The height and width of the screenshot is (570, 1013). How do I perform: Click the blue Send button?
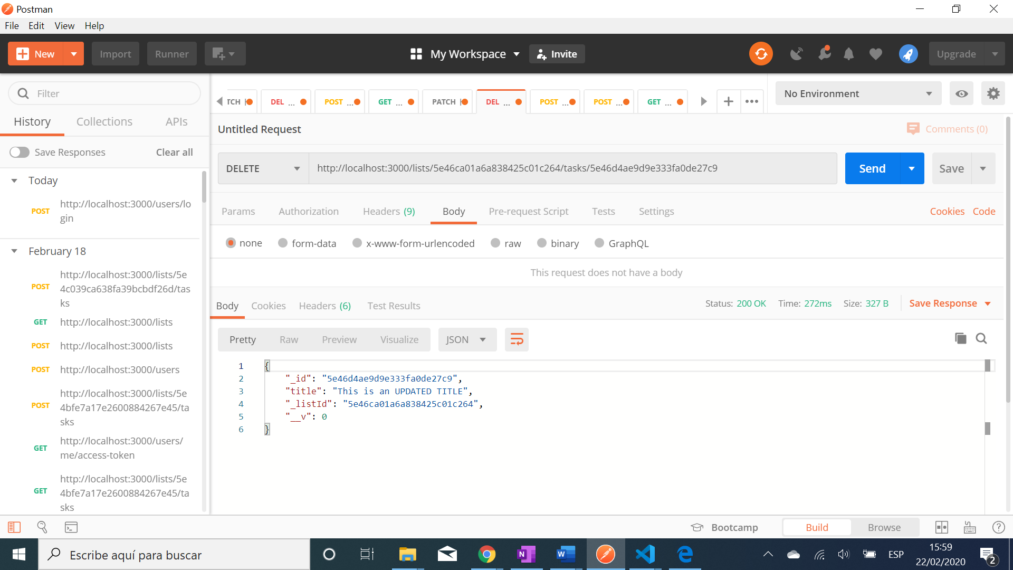[x=872, y=168]
